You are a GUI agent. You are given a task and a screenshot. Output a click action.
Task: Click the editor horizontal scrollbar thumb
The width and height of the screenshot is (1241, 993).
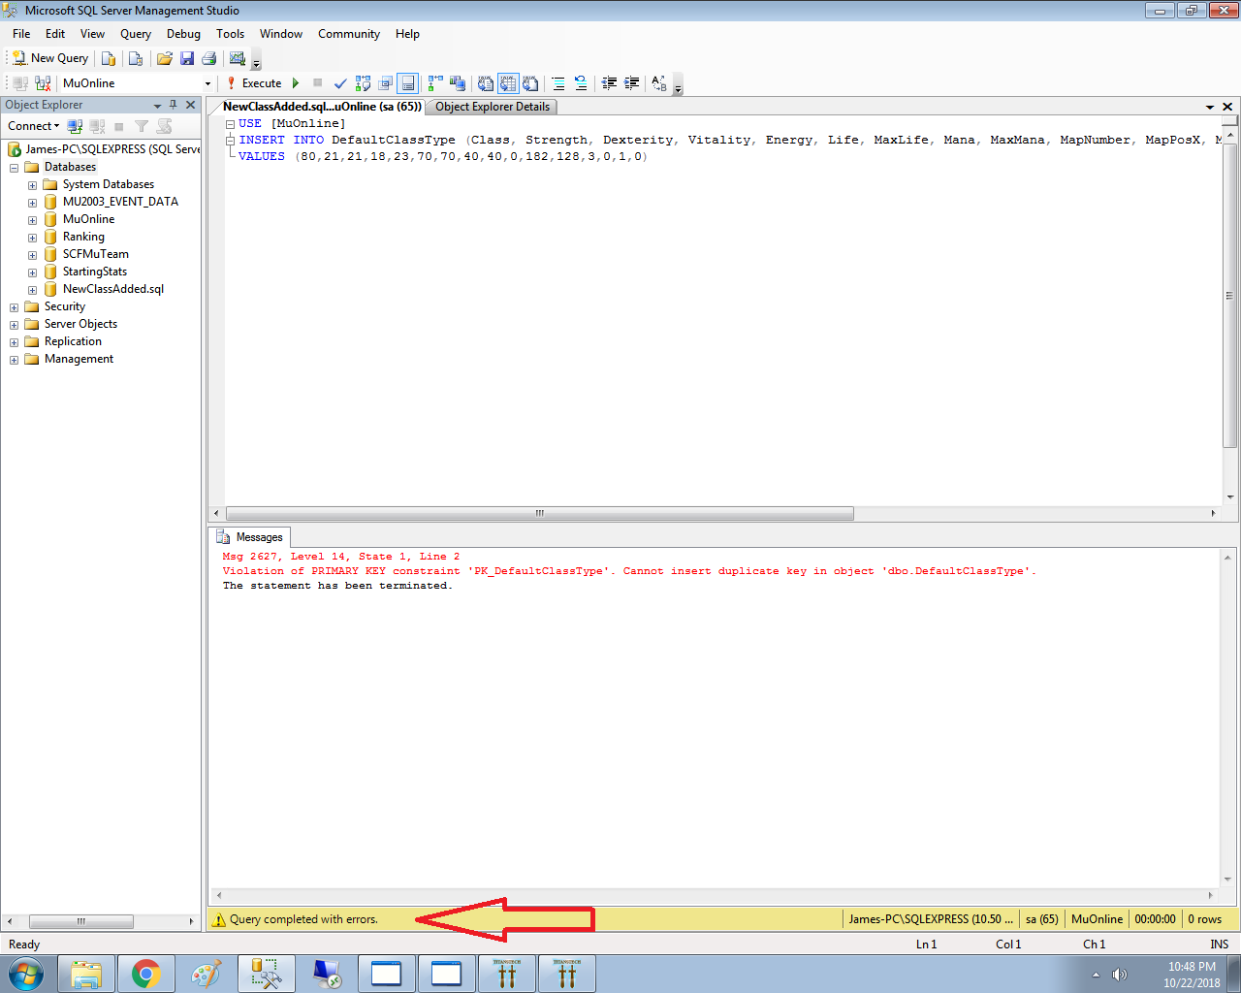pos(540,513)
